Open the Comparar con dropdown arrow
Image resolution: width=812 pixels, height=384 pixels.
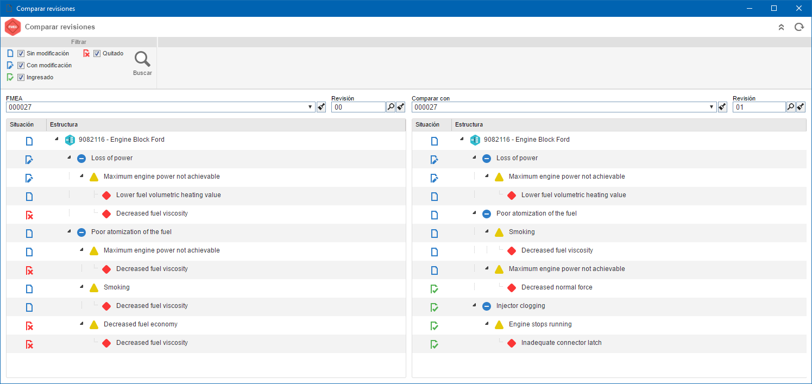click(712, 107)
